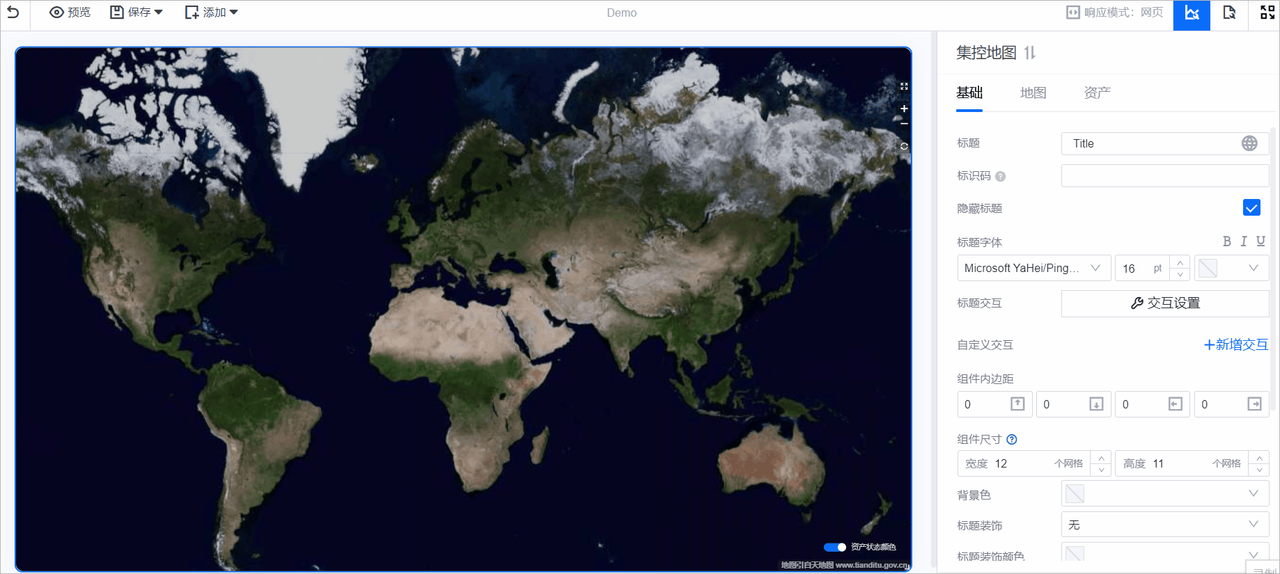1280x574 pixels.
Task: Toggle the 资产状态颜色 switch
Action: 834,547
